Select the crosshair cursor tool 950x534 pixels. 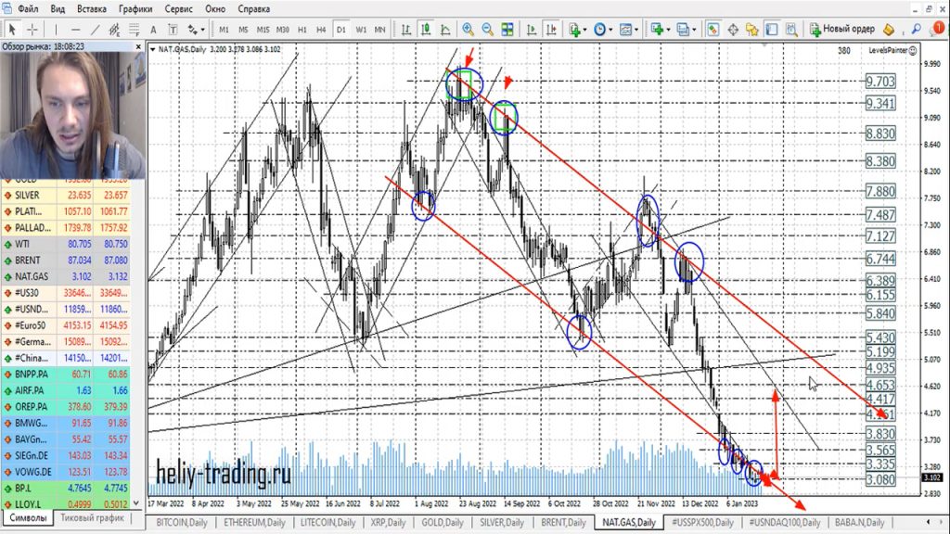click(33, 29)
